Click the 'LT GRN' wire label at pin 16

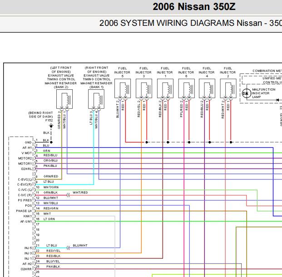[49, 219]
